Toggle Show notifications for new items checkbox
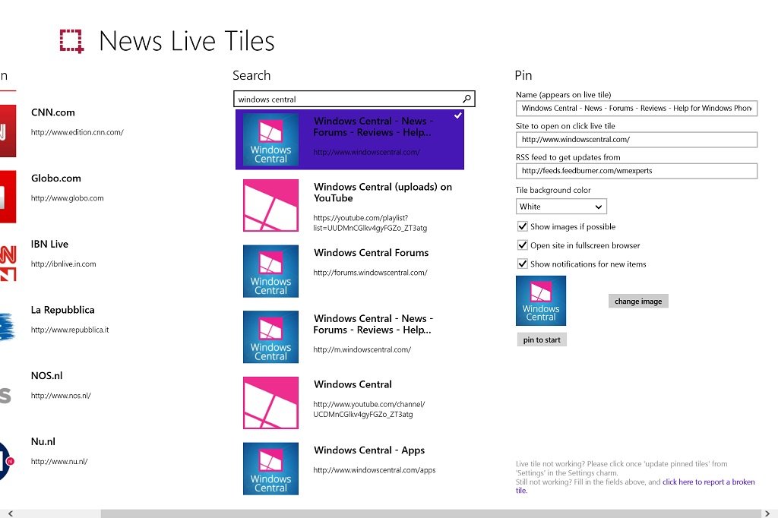The width and height of the screenshot is (778, 518). click(x=522, y=264)
